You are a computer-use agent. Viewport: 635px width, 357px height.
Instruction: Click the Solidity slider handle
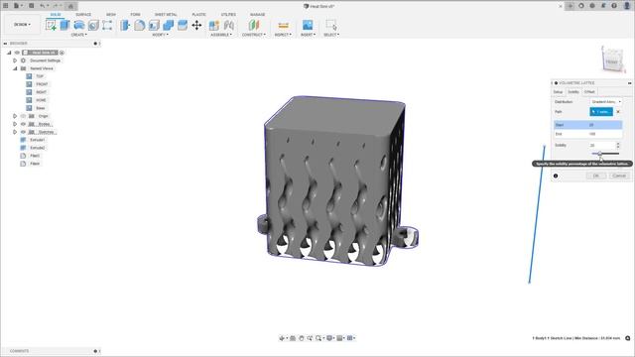coord(599,154)
